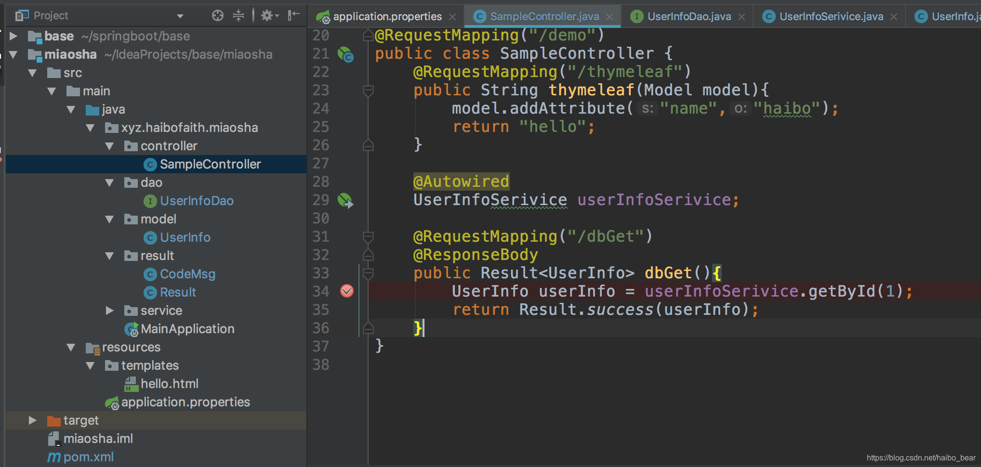The width and height of the screenshot is (981, 467).
Task: Click the pom.xml Maven icon
Action: pyautogui.click(x=54, y=457)
